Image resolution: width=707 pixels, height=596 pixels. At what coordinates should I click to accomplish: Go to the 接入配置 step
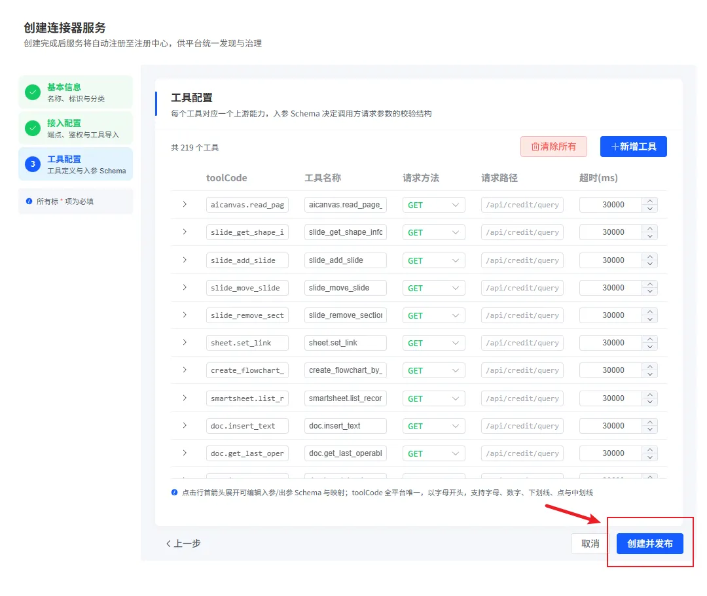click(x=76, y=128)
